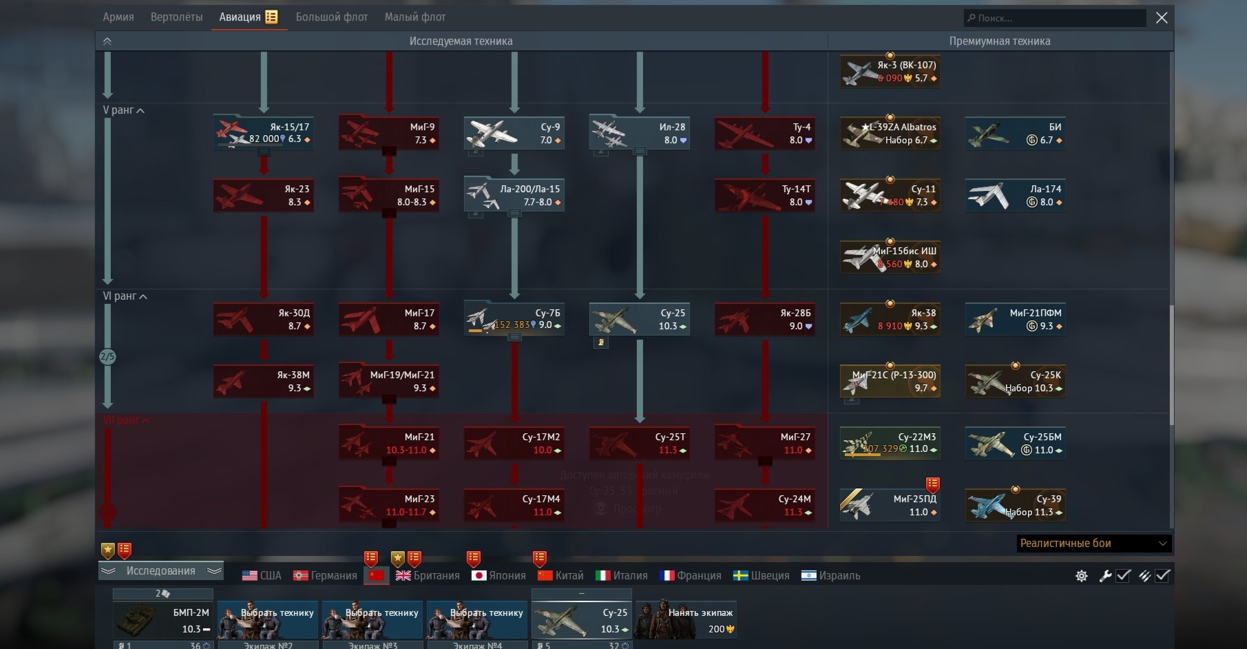Select the Су-24М aircraft card
The image size is (1247, 649).
coord(765,505)
